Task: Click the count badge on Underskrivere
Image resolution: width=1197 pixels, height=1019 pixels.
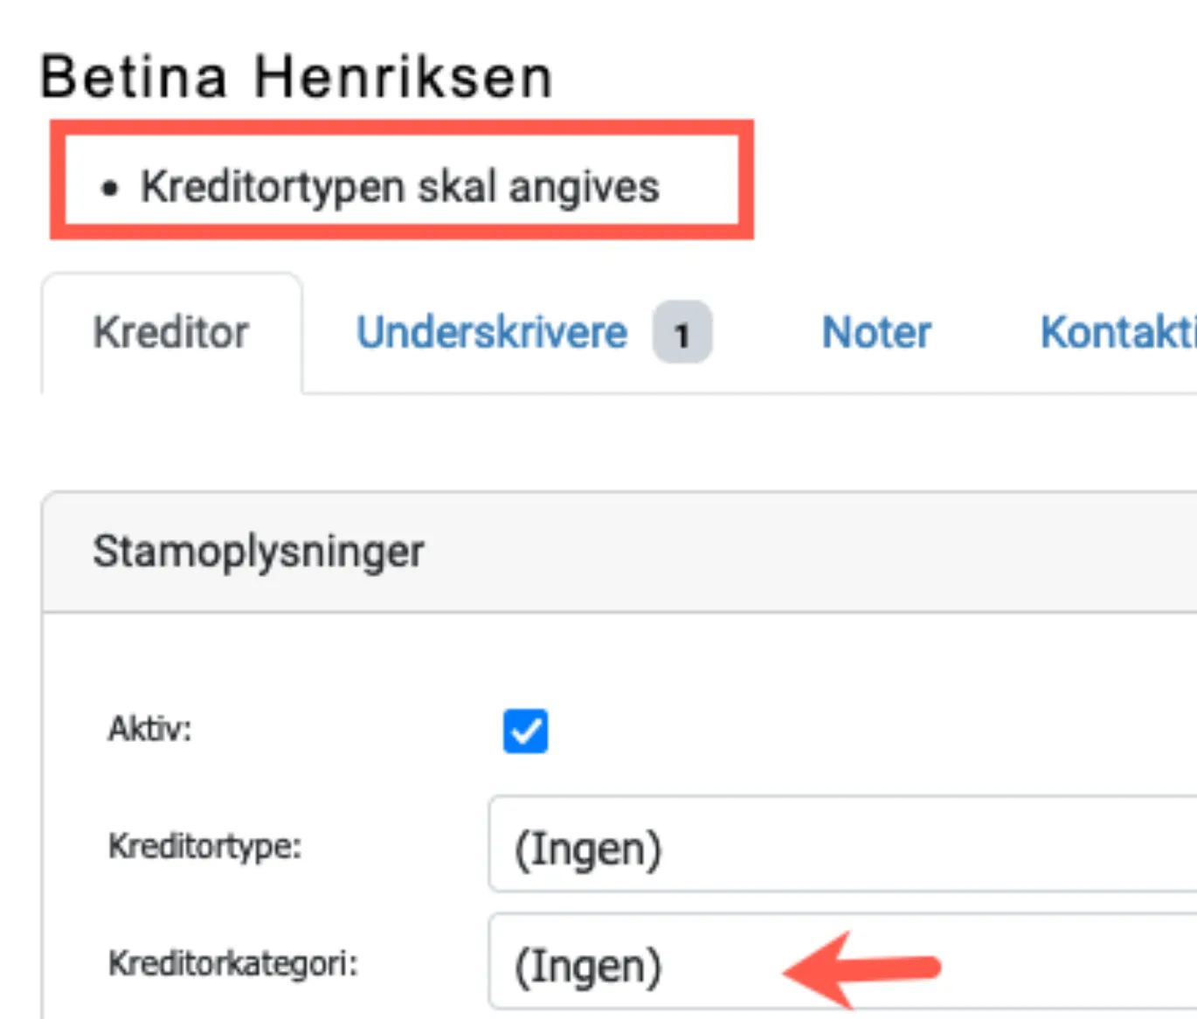Action: coord(682,333)
